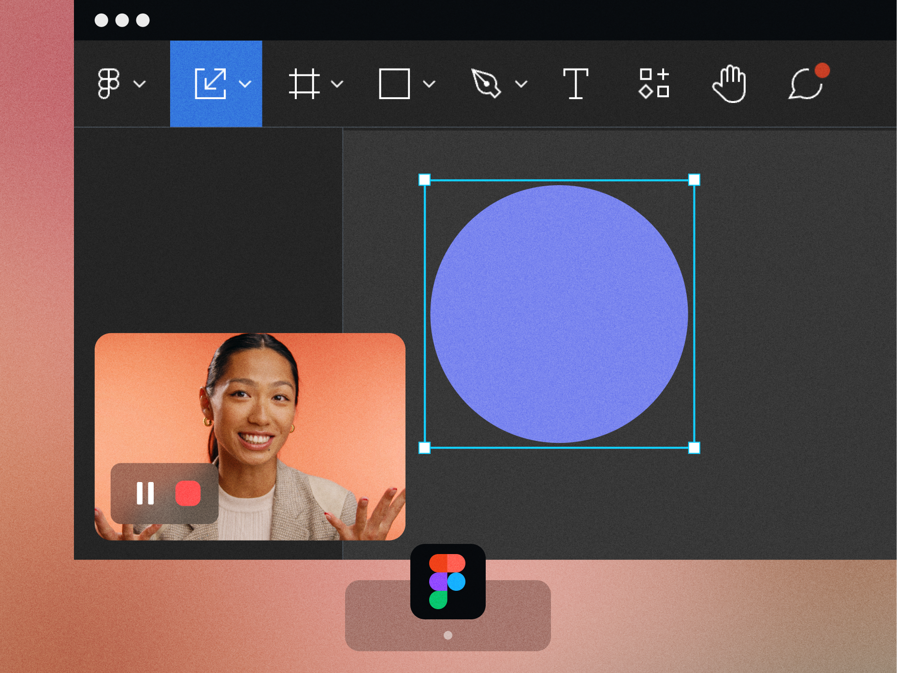Select the Scale tool in toolbar
Viewport: 897px width, 673px height.
tap(210, 84)
